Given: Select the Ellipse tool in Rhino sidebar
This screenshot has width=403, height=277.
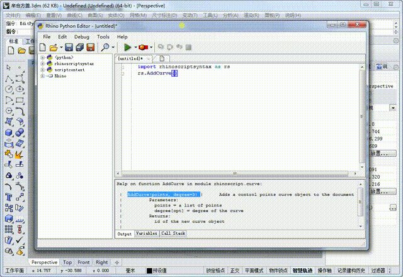Looking at the screenshot, I should click(20, 89).
